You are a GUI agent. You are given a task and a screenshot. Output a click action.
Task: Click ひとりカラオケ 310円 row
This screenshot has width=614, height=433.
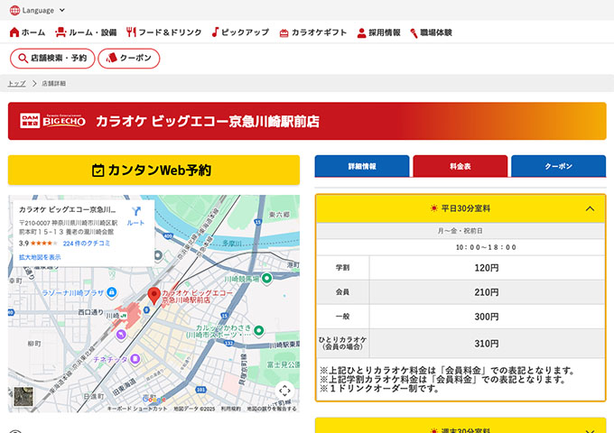pyautogui.click(x=460, y=344)
